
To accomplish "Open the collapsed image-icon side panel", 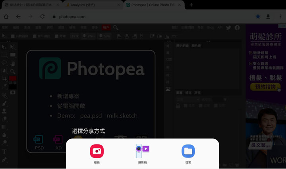I will click(168, 89).
